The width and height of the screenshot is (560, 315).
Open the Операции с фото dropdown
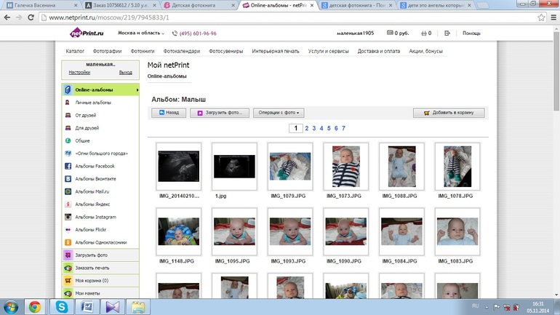pos(280,113)
